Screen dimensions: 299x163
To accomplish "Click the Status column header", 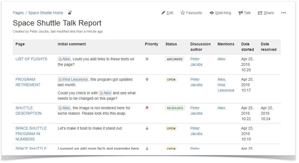I will (171, 44).
